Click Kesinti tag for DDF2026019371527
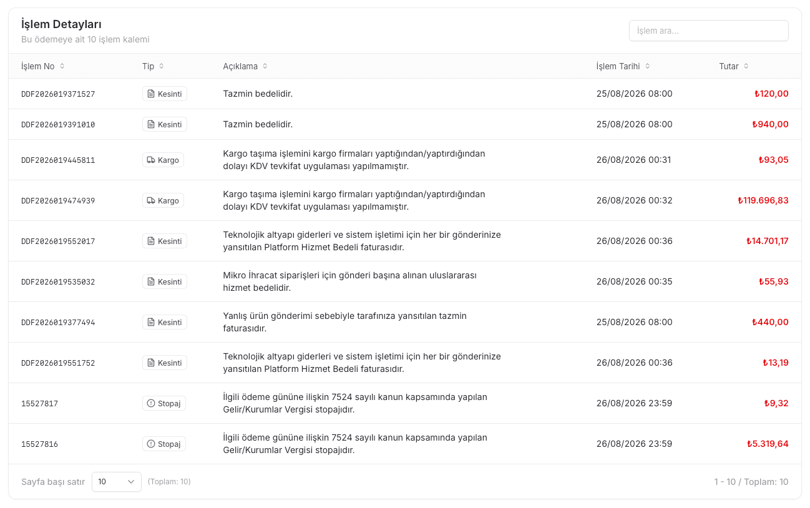The image size is (810, 508). (165, 94)
